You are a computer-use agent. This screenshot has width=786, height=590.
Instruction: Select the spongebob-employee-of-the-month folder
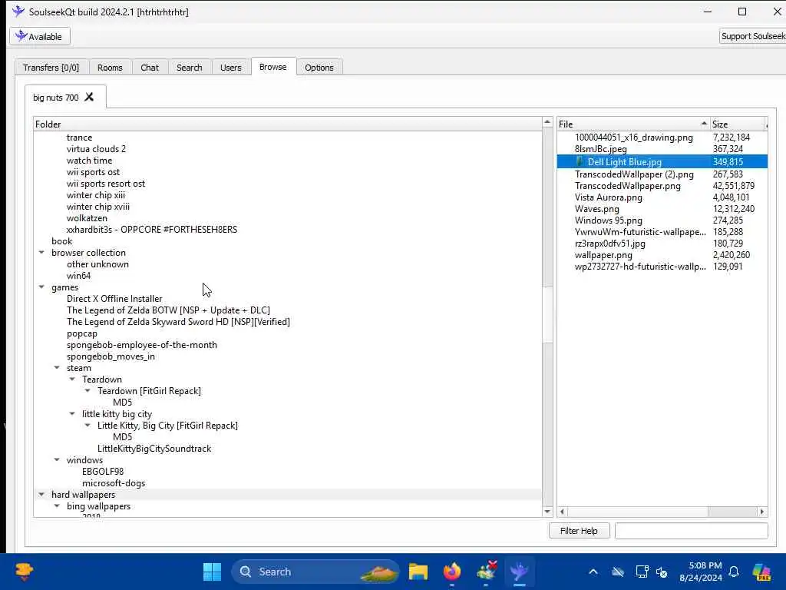[142, 345]
